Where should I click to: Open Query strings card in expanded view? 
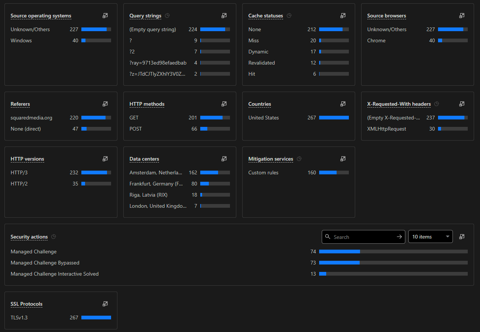[x=224, y=16]
